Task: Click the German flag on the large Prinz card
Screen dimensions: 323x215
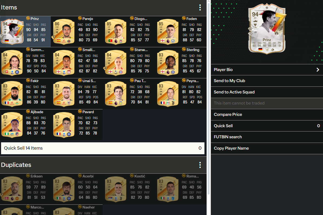Action: click(260, 49)
